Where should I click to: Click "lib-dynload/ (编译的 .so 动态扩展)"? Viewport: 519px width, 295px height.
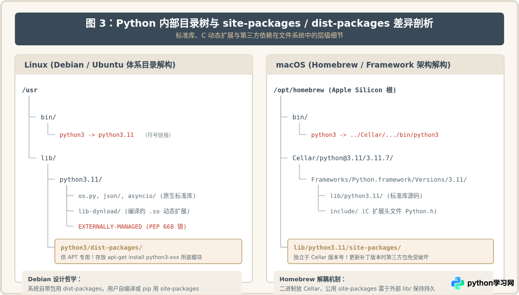(134, 211)
